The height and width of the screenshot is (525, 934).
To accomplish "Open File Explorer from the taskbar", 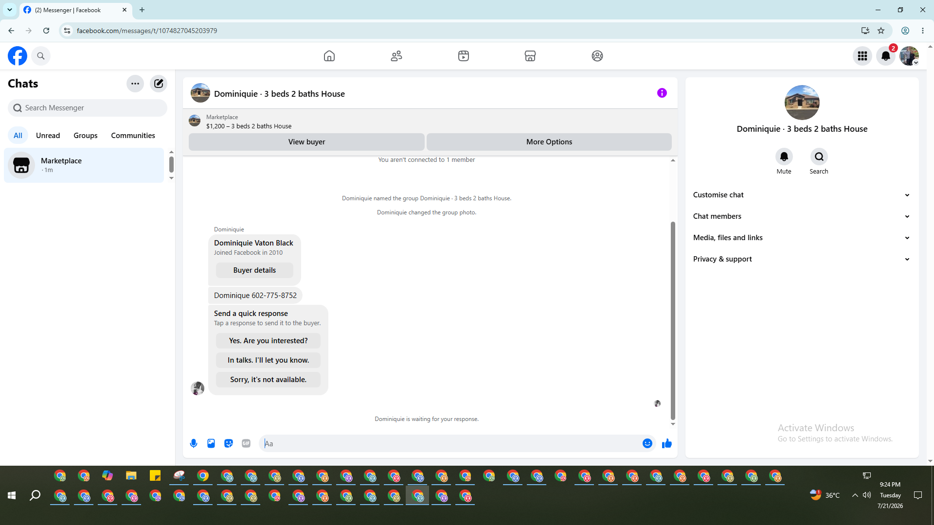I will click(x=131, y=476).
